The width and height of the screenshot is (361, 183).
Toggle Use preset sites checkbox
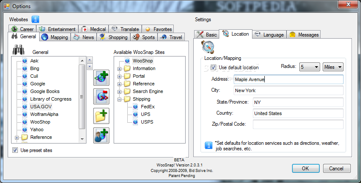tap(15, 150)
